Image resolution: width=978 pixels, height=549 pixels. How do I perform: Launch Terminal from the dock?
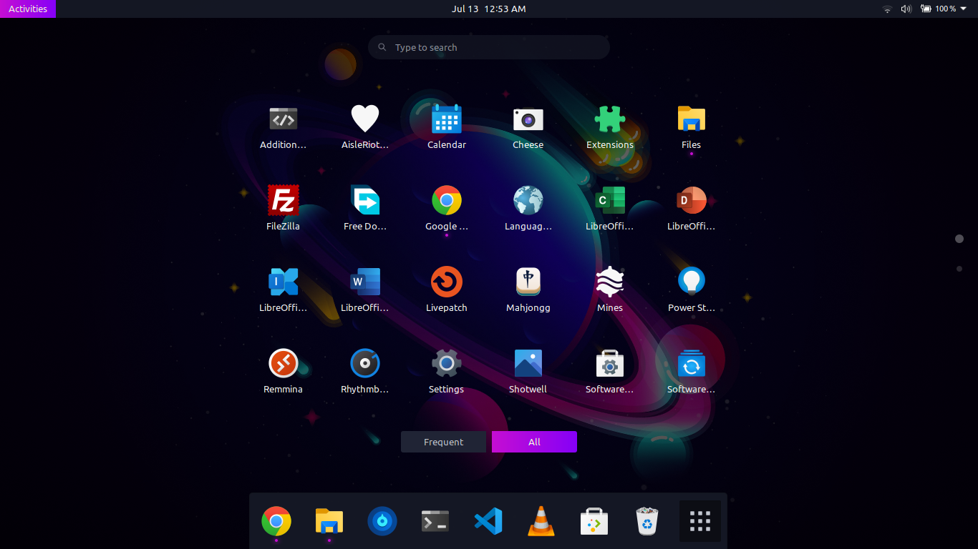[x=435, y=521]
